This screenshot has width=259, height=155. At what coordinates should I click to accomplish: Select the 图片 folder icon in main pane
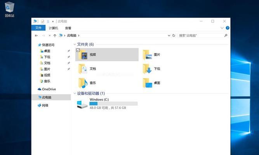[x=147, y=55]
